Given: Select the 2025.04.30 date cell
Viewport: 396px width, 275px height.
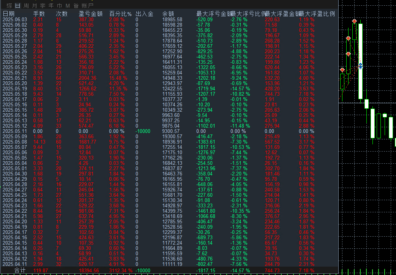Looking at the screenshot, I should click(x=15, y=174).
